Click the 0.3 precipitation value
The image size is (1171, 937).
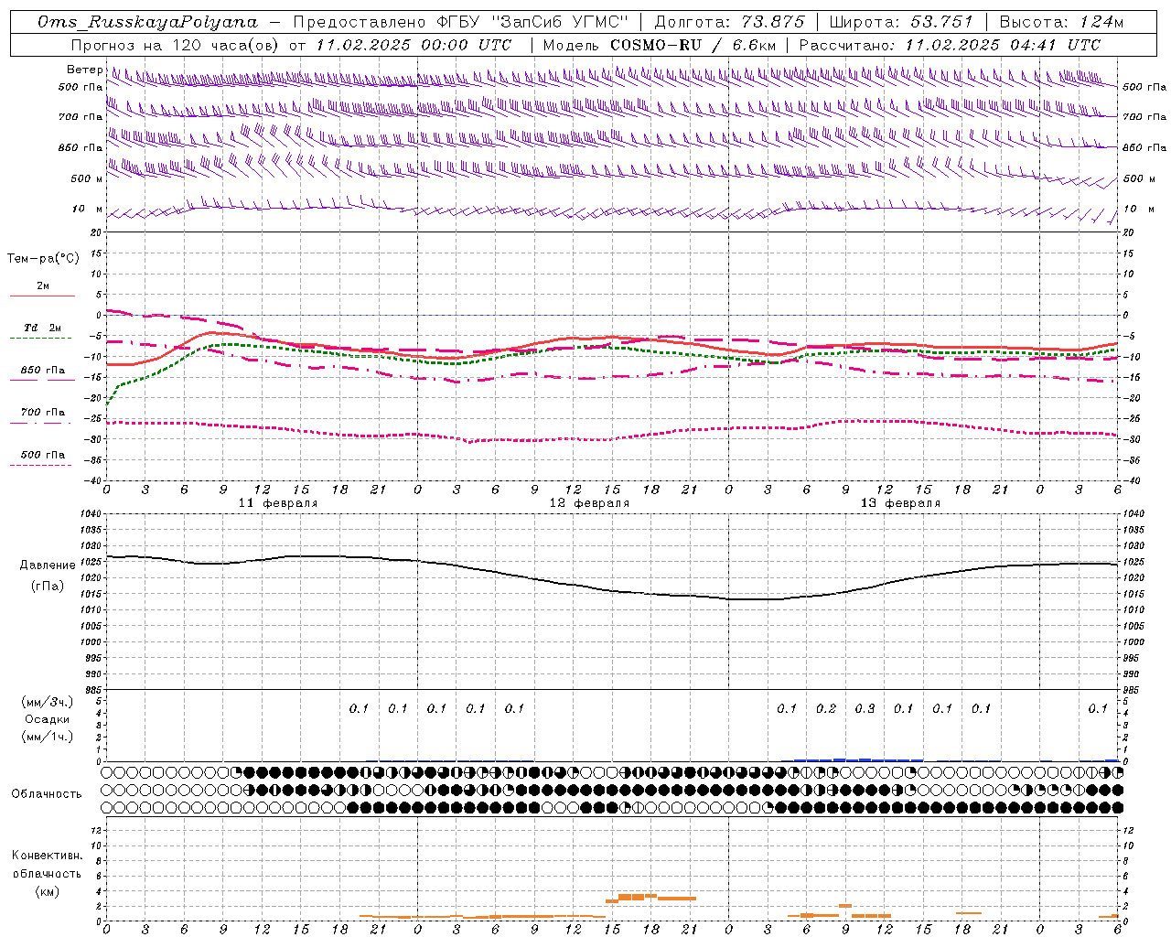pyautogui.click(x=865, y=708)
